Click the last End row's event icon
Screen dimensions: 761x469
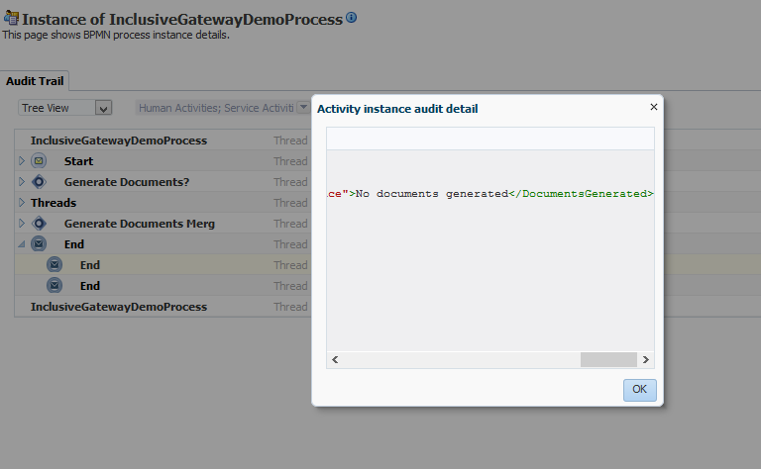[54, 286]
